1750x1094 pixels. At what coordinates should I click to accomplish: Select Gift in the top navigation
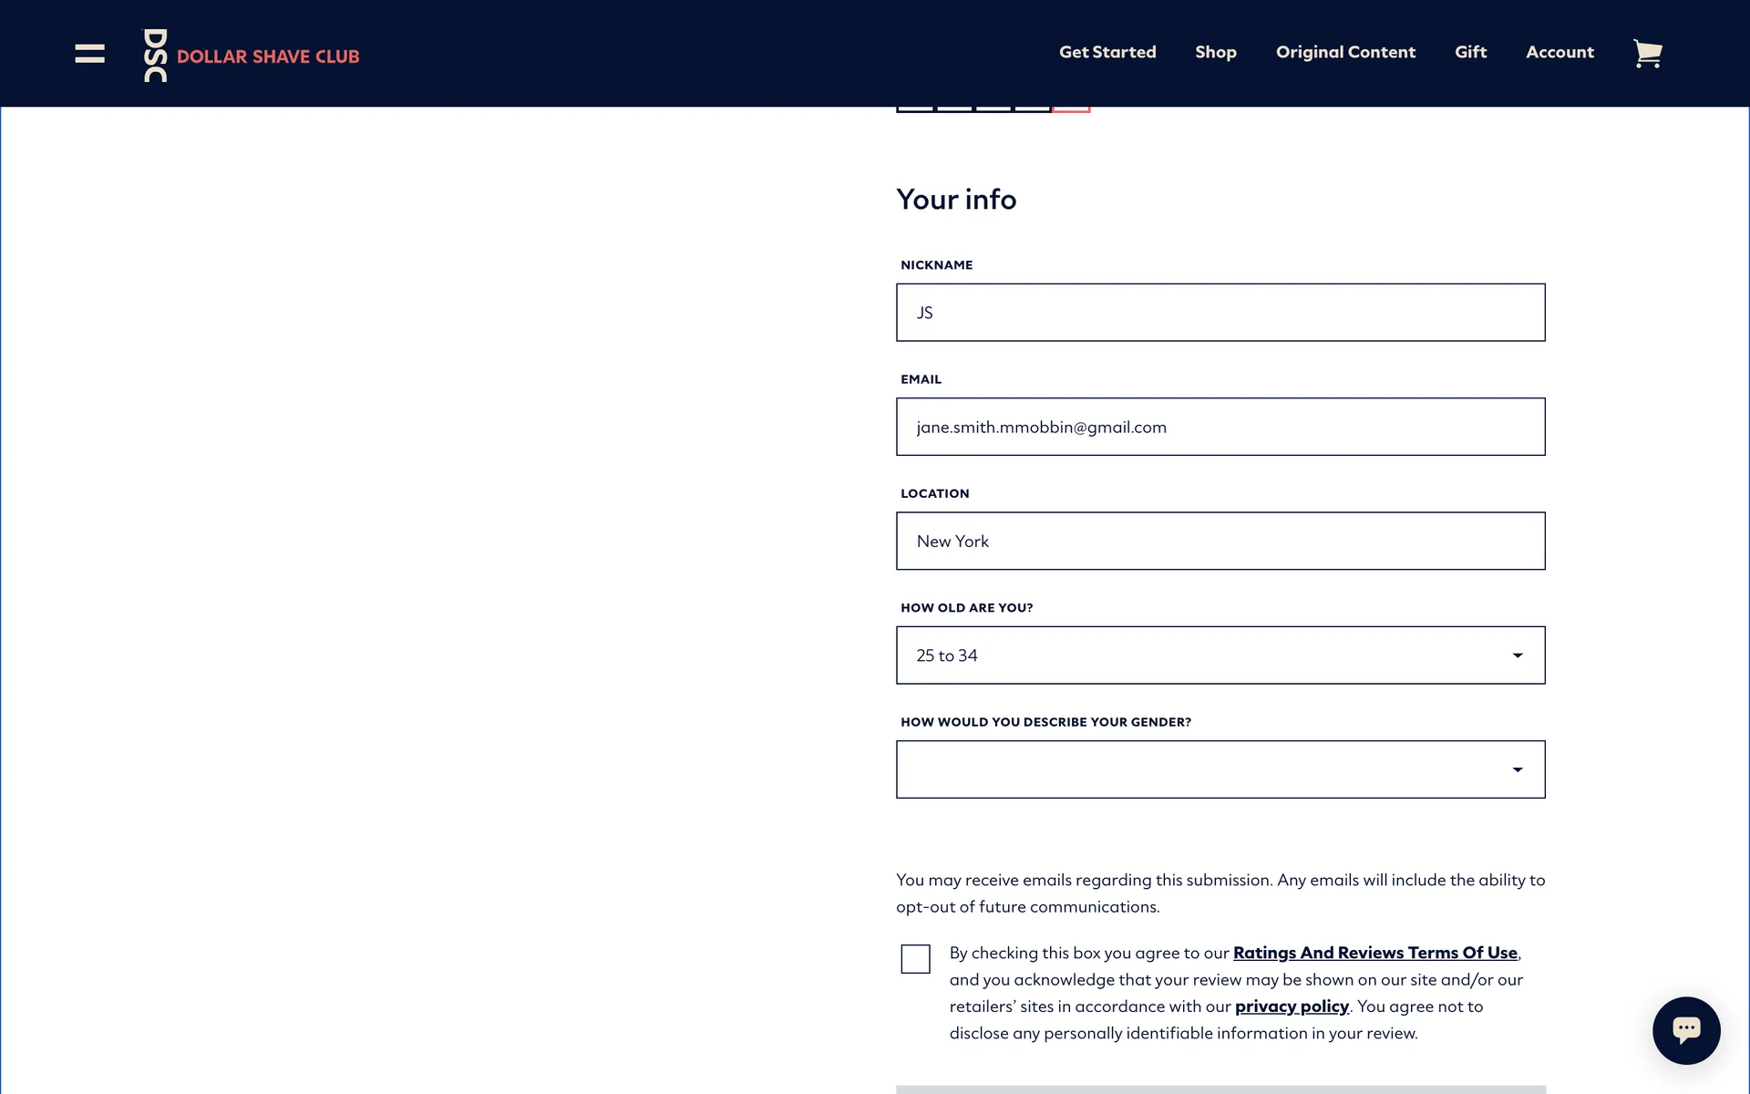click(1470, 52)
